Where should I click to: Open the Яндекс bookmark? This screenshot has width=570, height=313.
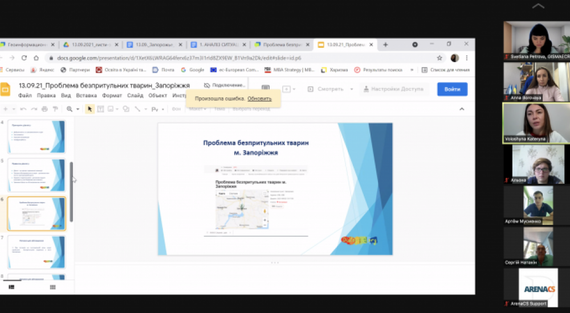click(x=43, y=70)
